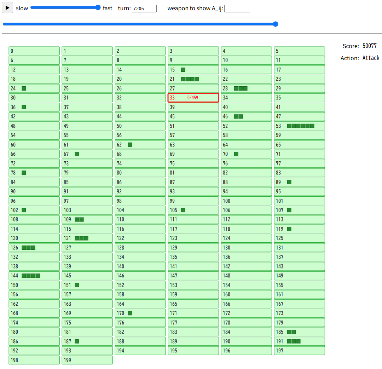The width and height of the screenshot is (382, 369).
Task: Click the green squares in cell 46
Action: click(238, 116)
